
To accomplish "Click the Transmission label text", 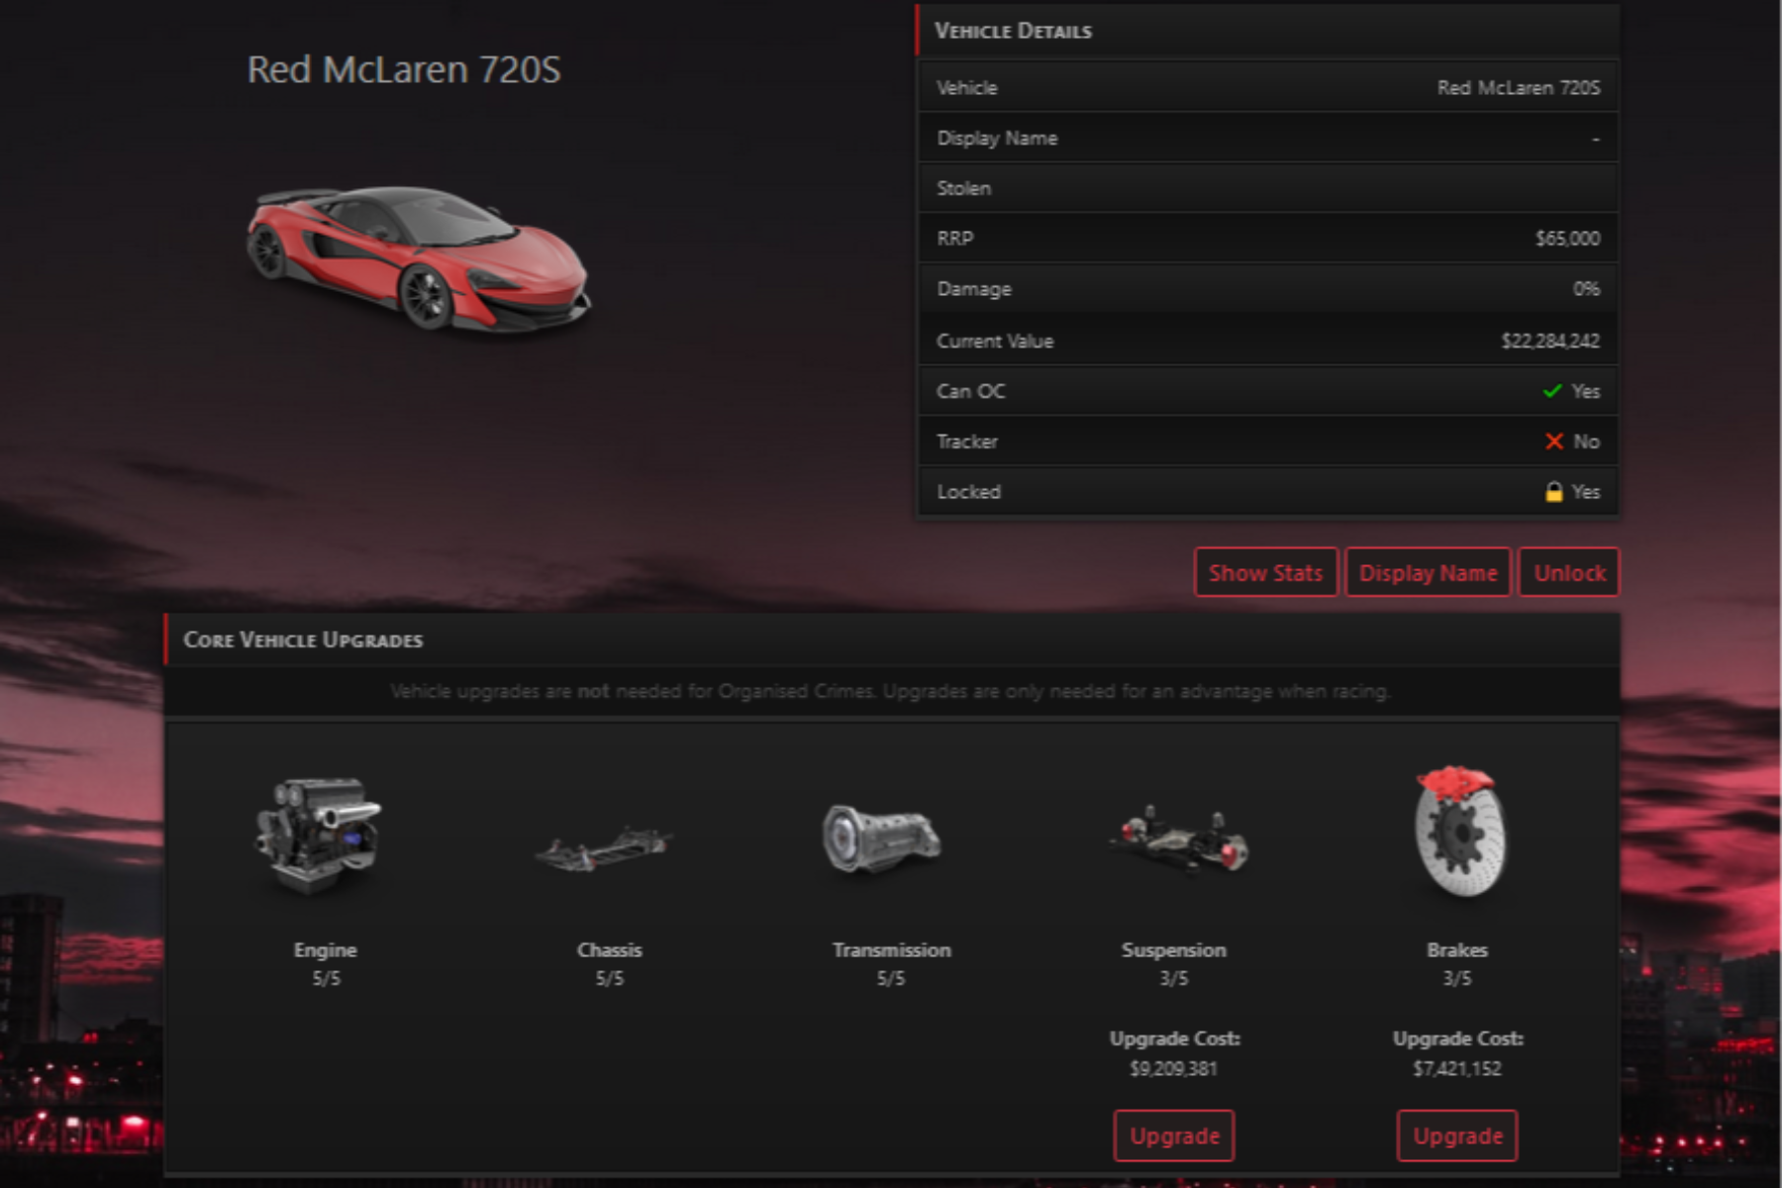I will (891, 949).
